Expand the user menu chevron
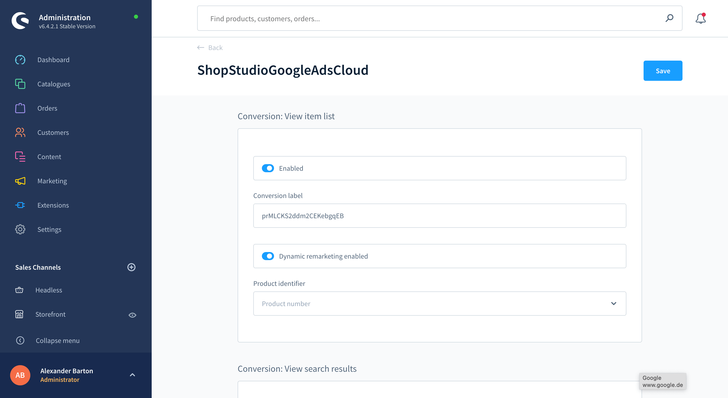The image size is (728, 398). (x=132, y=375)
